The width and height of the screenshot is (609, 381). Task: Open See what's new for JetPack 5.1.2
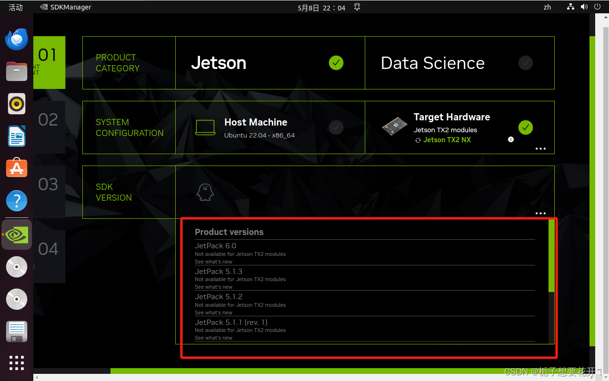[213, 313]
